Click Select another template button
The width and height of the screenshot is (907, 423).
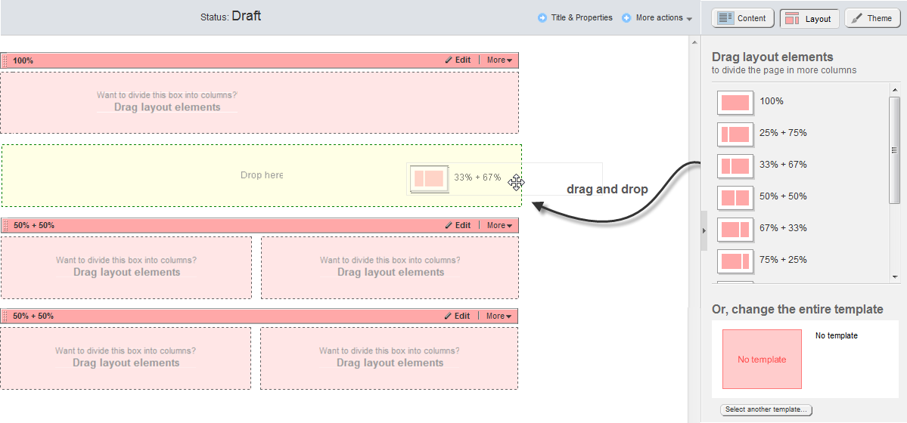[766, 409]
